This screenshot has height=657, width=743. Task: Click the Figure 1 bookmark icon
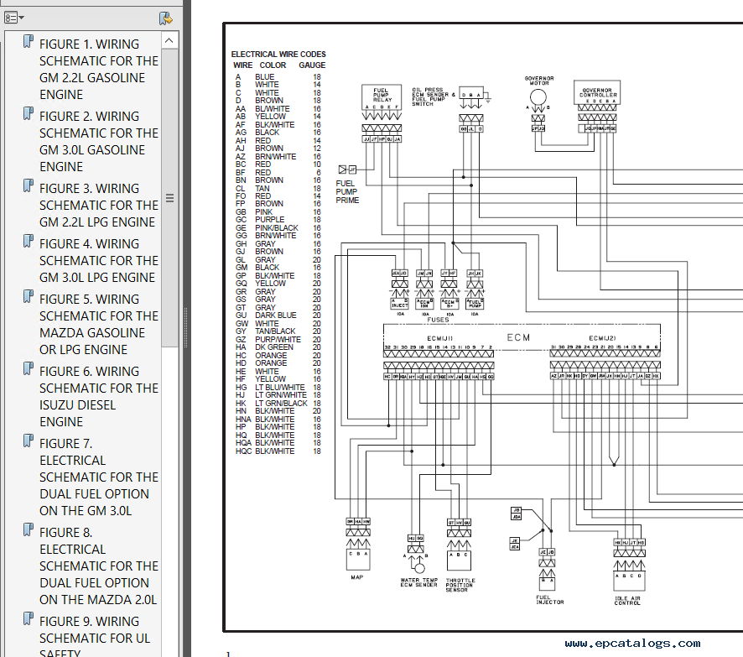tap(29, 41)
